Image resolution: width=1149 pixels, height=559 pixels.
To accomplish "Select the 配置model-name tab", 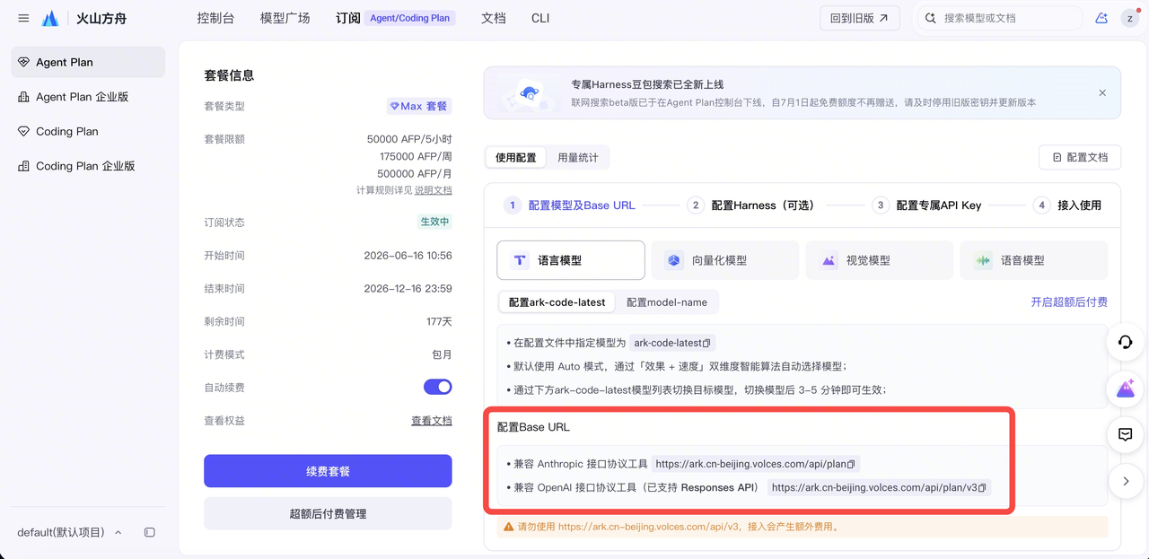I will coord(667,302).
